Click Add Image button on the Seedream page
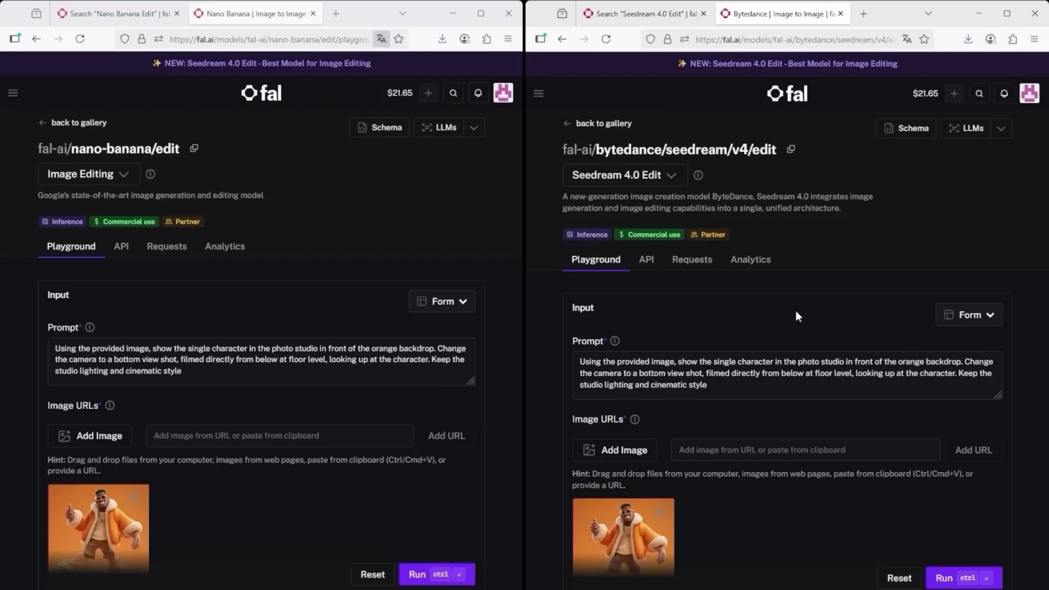Screen dimensions: 1049x590 [x=615, y=450]
